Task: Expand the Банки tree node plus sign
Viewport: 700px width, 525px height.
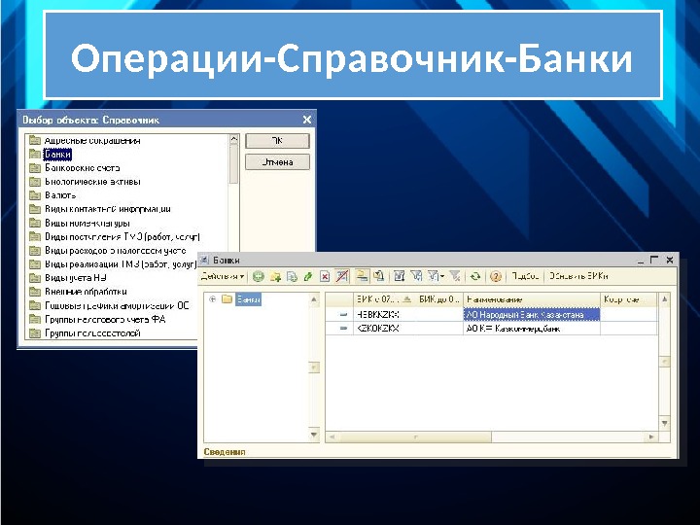Action: point(213,299)
